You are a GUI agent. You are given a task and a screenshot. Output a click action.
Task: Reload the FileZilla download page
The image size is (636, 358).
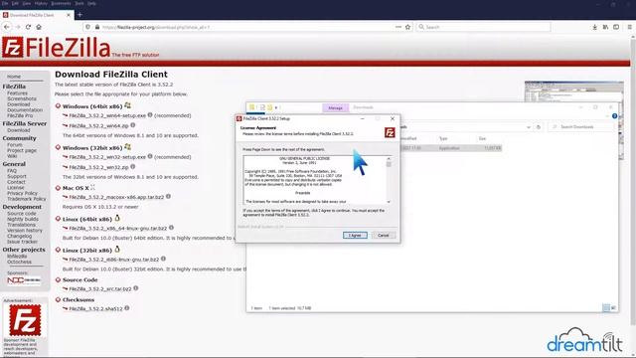(x=28, y=27)
